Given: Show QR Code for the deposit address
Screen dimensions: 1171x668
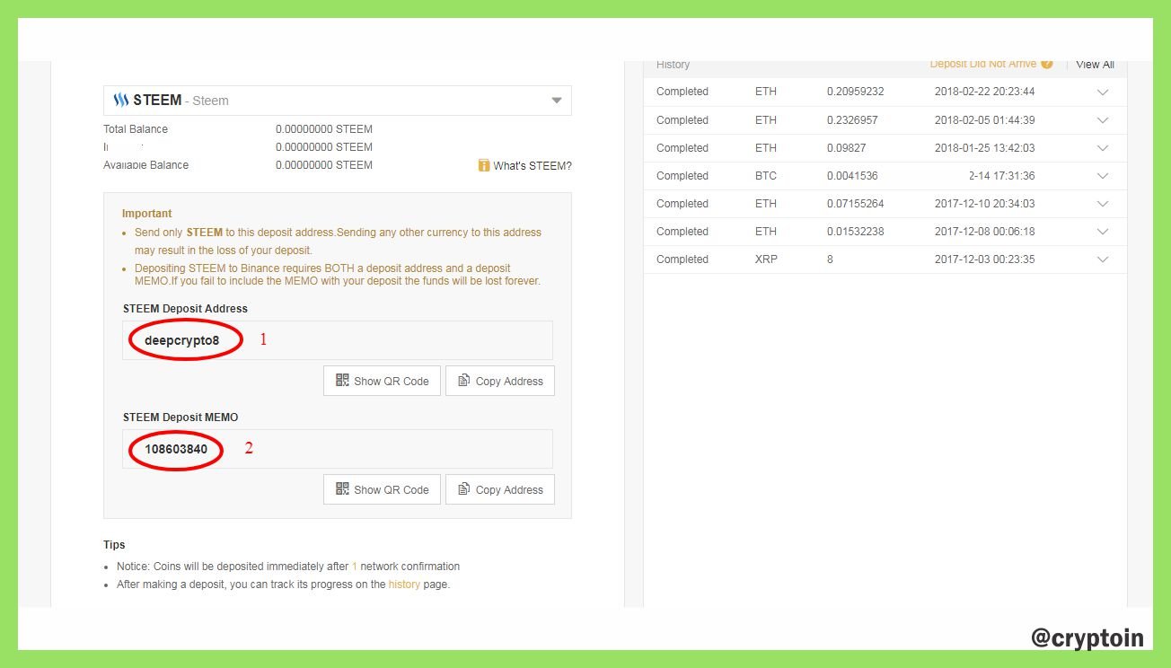Looking at the screenshot, I should (383, 381).
